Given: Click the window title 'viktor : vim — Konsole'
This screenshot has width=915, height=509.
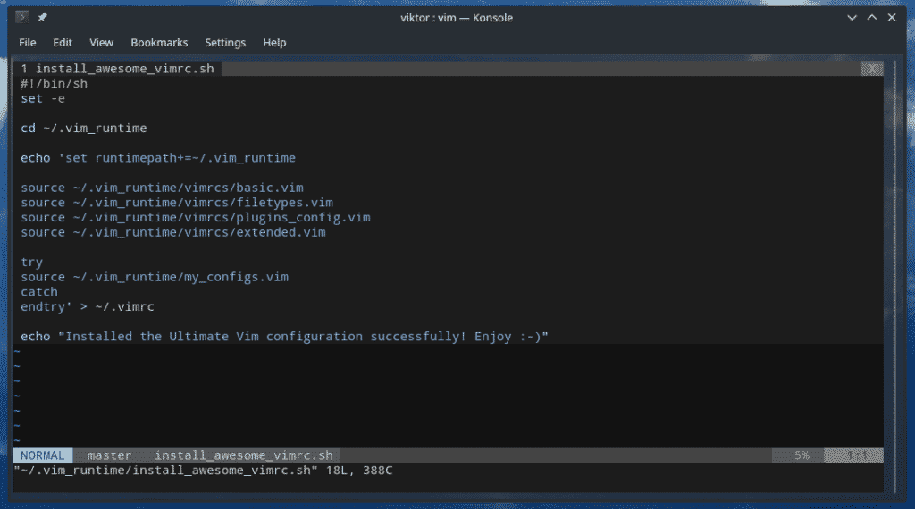Looking at the screenshot, I should [457, 18].
